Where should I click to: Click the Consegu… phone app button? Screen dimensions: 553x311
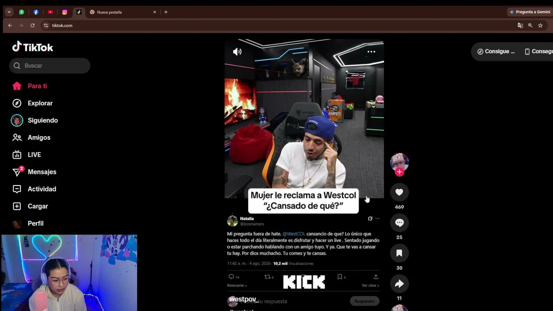pos(538,51)
